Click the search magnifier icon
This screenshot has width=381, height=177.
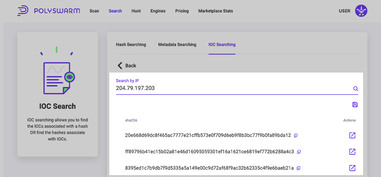(x=355, y=88)
